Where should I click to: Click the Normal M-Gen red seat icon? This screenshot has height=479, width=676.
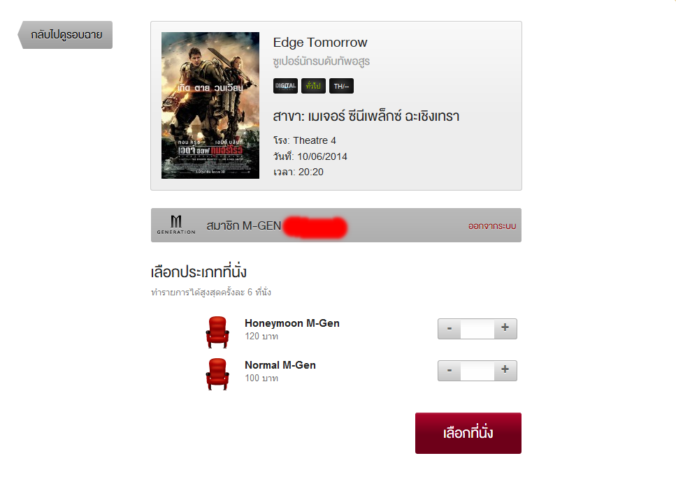tap(217, 374)
